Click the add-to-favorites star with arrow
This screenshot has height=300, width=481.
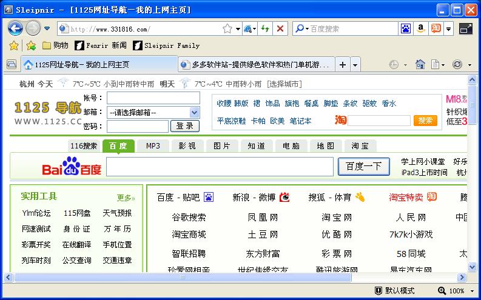31,45
